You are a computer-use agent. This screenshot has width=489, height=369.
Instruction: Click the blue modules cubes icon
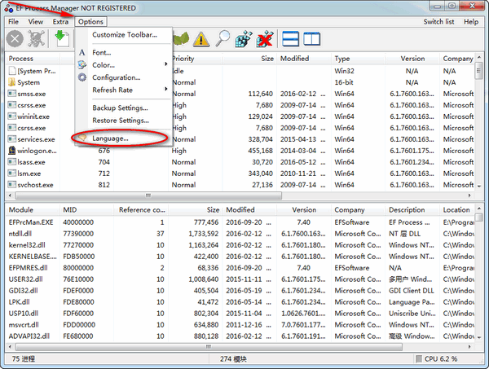(243, 38)
